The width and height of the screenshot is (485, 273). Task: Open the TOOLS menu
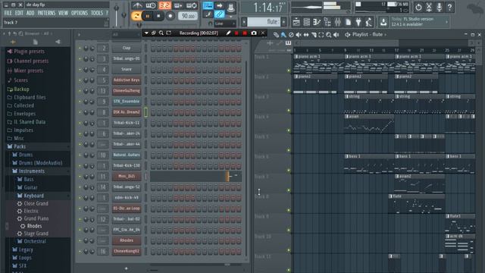tap(97, 13)
